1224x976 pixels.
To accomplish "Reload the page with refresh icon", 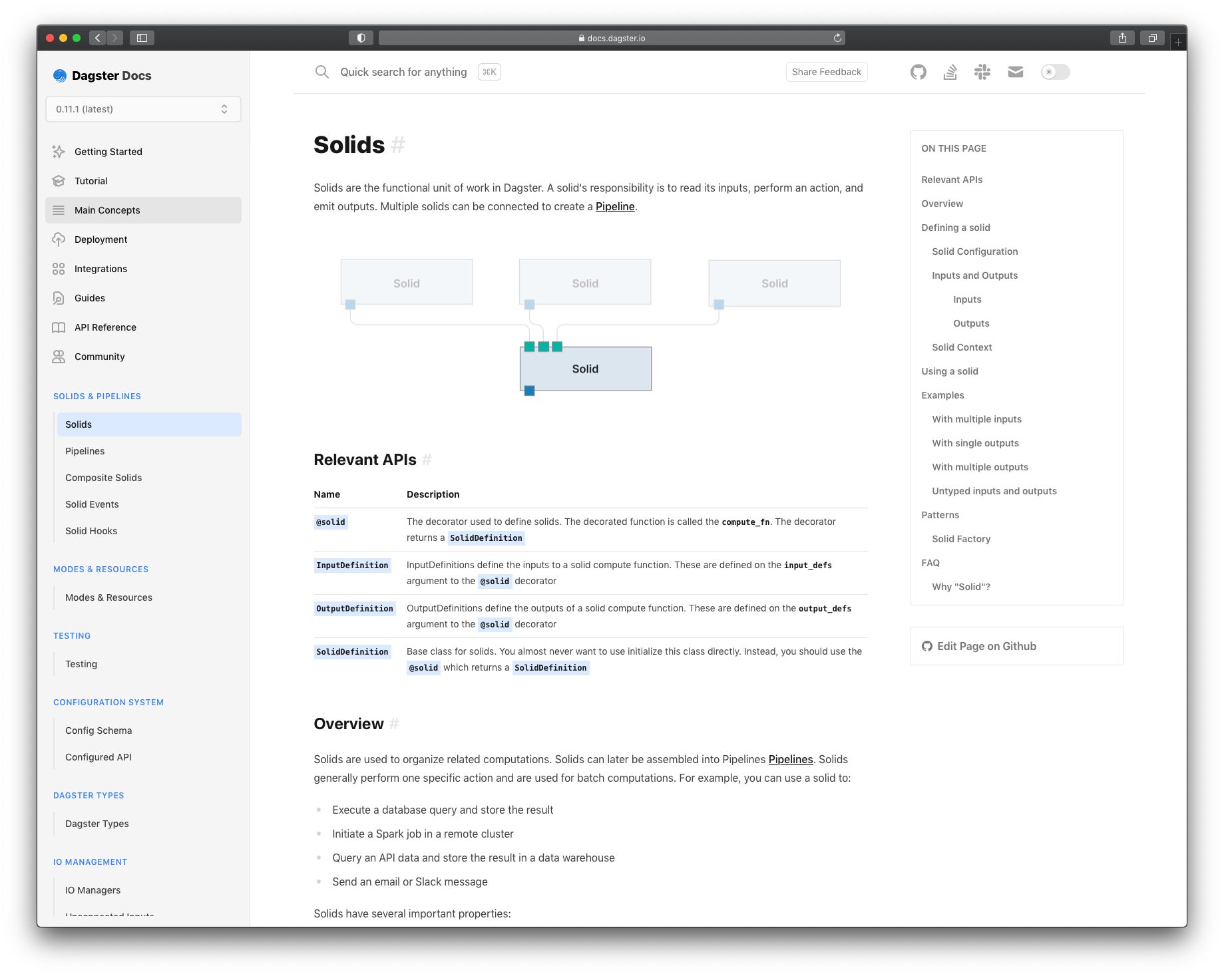I will point(837,38).
